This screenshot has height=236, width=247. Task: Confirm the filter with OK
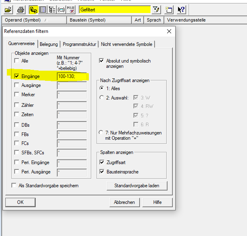click(20, 202)
